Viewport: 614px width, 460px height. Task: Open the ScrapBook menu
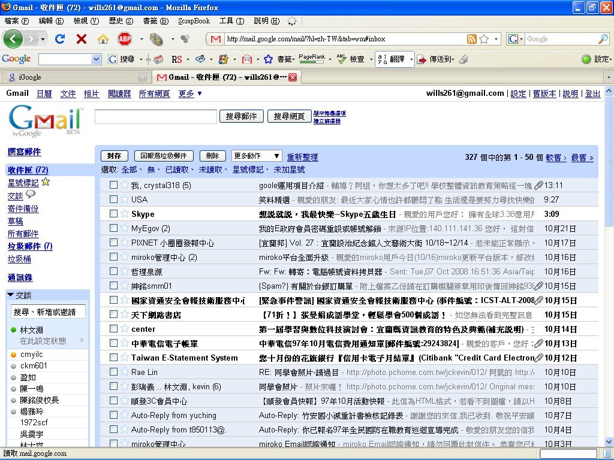tap(194, 21)
